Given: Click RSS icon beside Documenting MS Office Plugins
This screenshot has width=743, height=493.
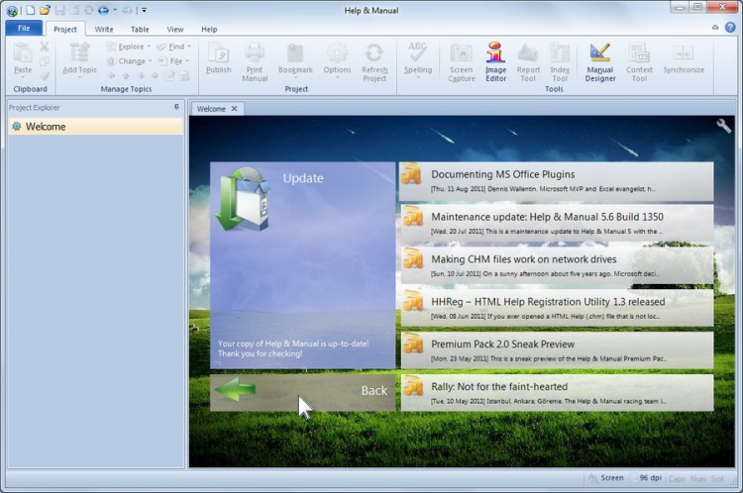Looking at the screenshot, I should click(x=411, y=173).
